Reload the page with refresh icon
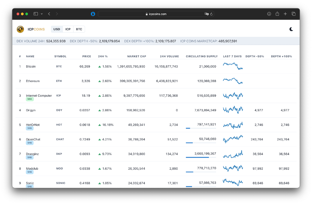 [211, 14]
